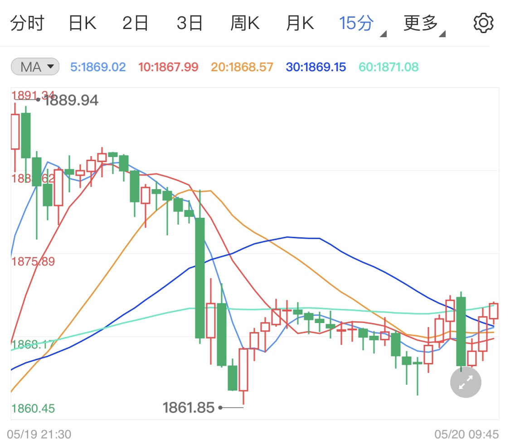Click the MA30 value 30:1869.15
510x446 pixels.
[x=316, y=67]
